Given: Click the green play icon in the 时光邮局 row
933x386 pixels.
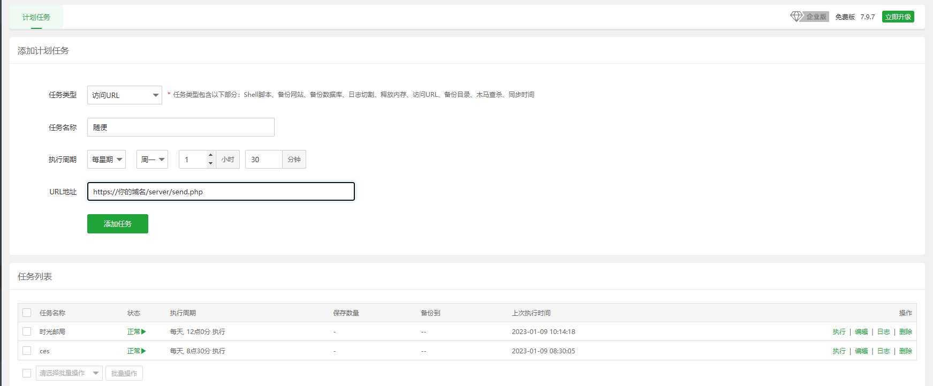Looking at the screenshot, I should 143,332.
